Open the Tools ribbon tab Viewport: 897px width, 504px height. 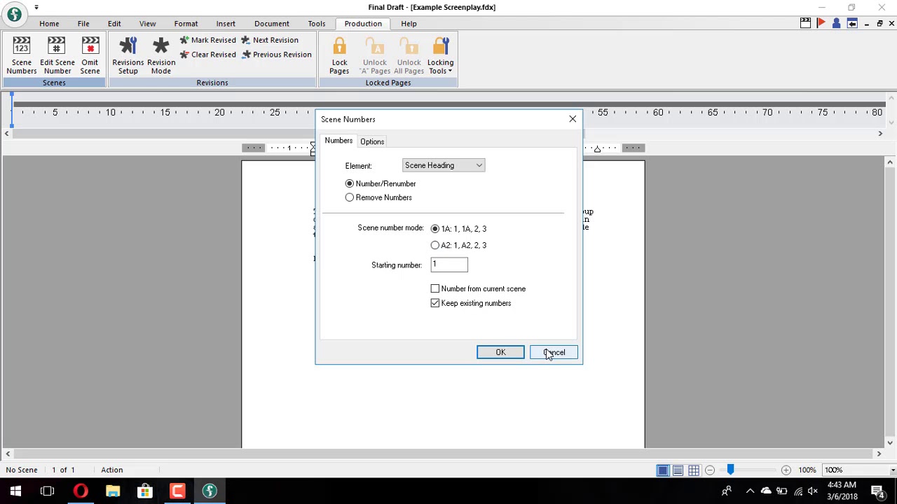tap(317, 24)
